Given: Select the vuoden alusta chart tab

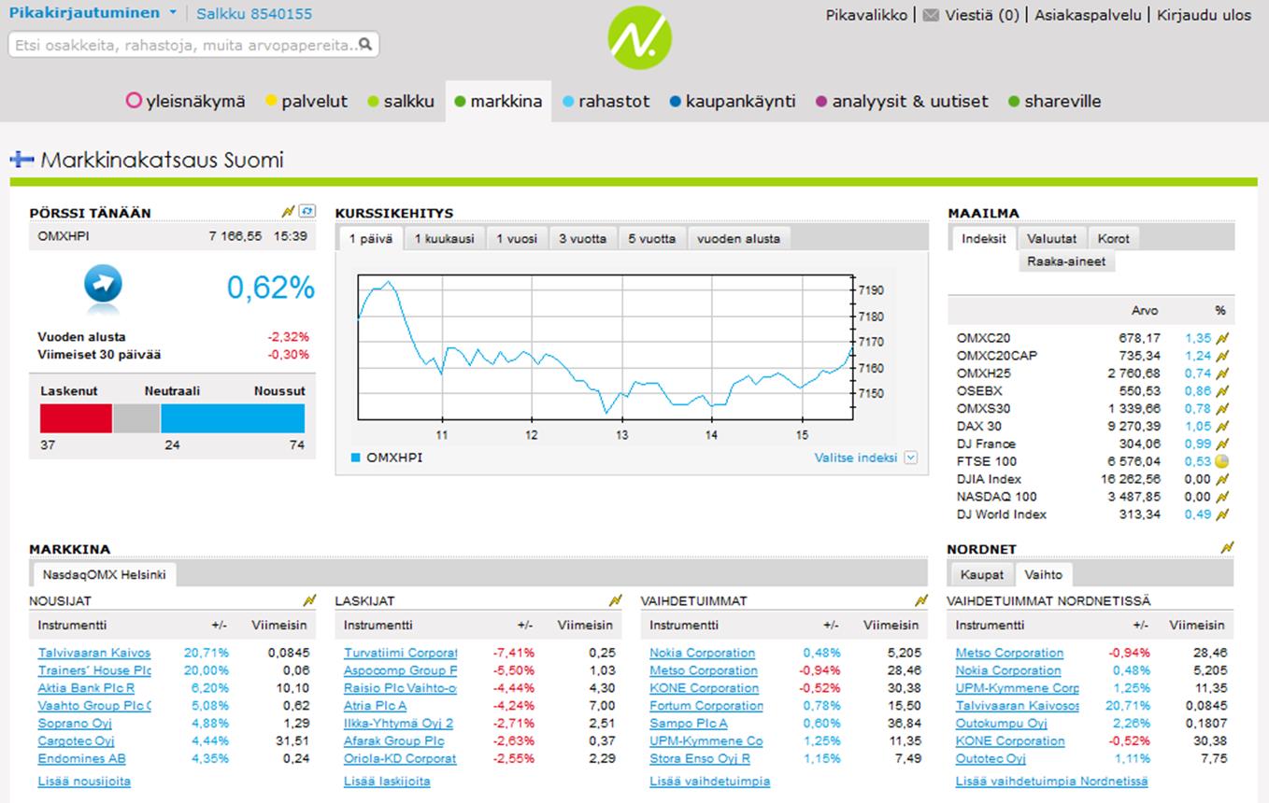Looking at the screenshot, I should [738, 238].
